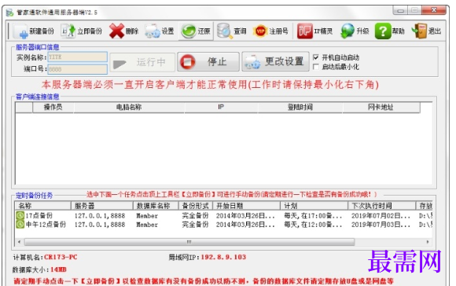The height and width of the screenshot is (286, 456).
Task: Click 2019年07月03日 next run cell
Action: [x=381, y=225]
